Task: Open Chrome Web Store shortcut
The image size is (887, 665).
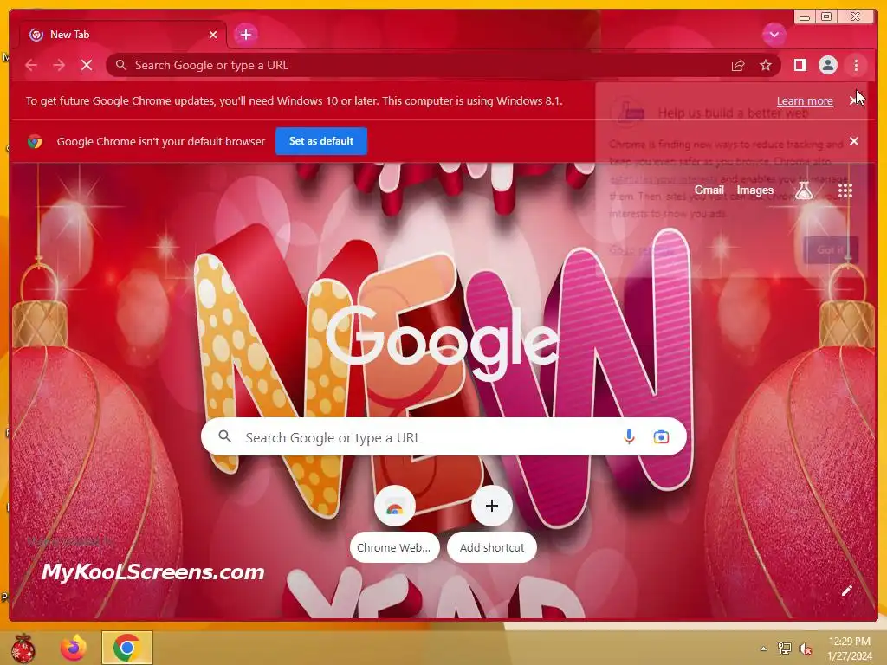Action: 395,524
